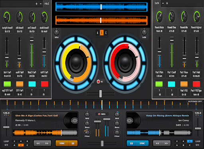This screenshot has height=149, width=204.
Task: Tap the orange pad in the left effects panel
Action: coord(20,84)
